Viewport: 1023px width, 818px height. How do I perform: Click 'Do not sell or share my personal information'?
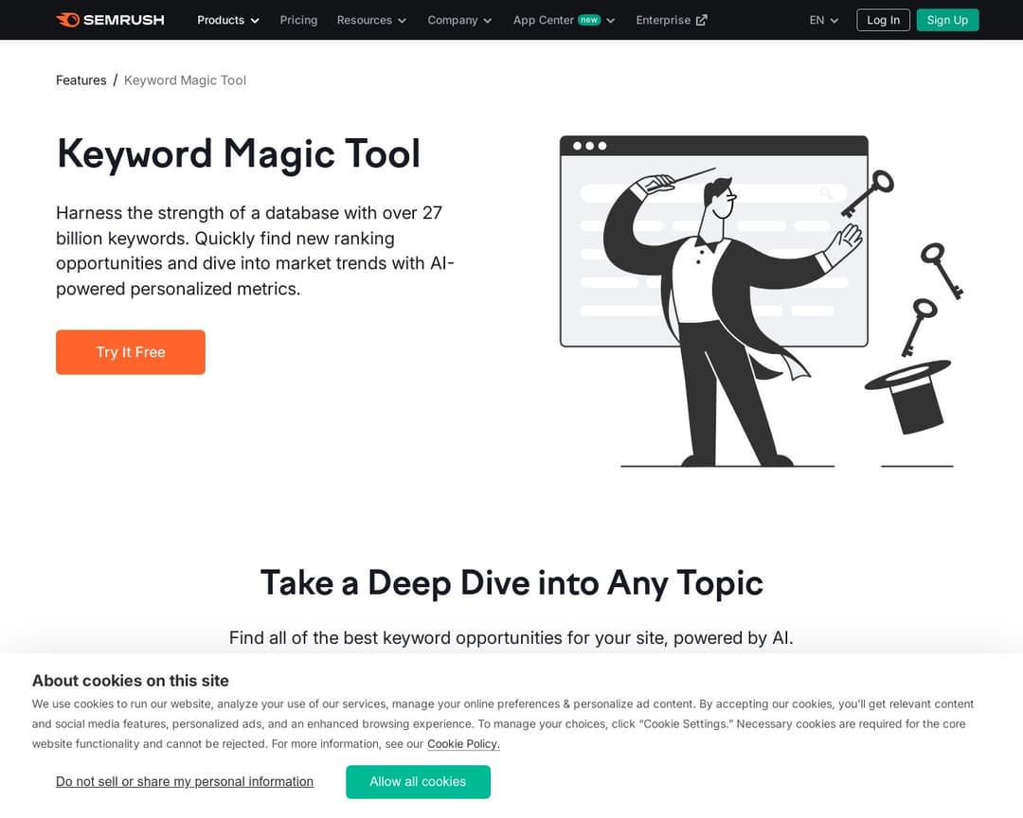[185, 781]
